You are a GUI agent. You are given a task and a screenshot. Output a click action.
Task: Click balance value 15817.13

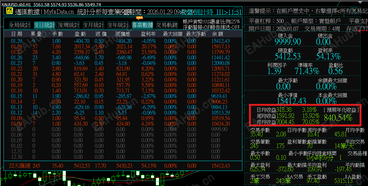(x=221, y=47)
